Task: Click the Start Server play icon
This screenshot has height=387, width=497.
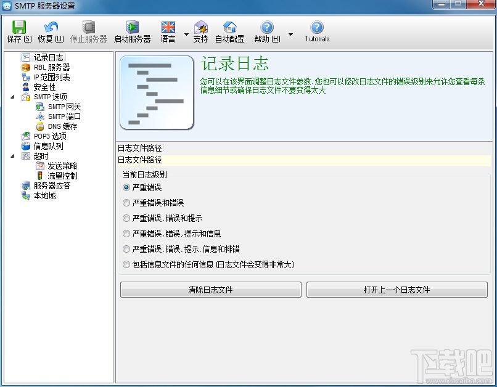Action: pos(132,27)
